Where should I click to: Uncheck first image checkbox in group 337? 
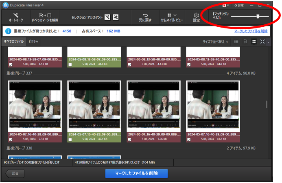11,140
